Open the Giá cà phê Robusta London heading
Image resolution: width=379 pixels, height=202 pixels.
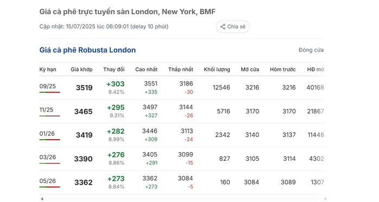[87, 50]
